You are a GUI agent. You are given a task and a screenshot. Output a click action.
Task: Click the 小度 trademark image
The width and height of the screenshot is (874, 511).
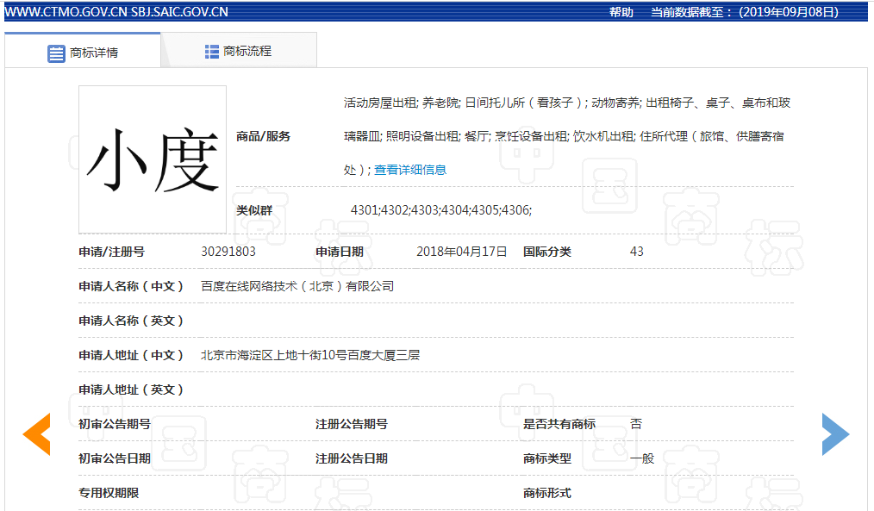[153, 159]
